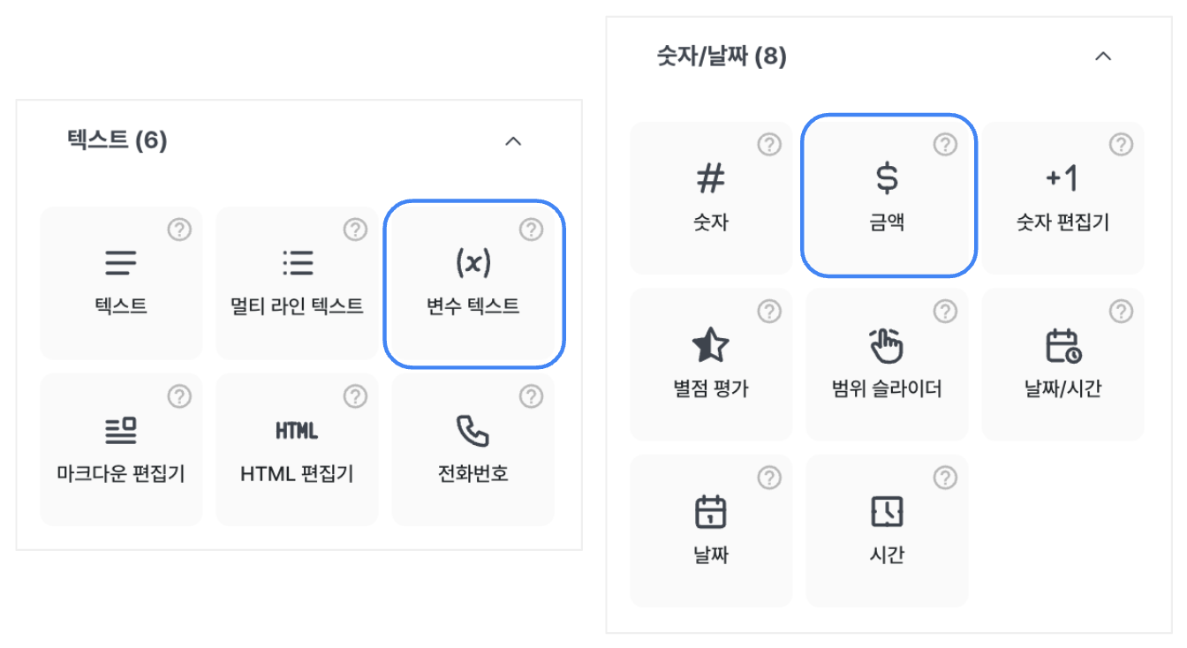Choose the 범위 슬라이더 field type
This screenshot has width=1187, height=648.
(887, 365)
